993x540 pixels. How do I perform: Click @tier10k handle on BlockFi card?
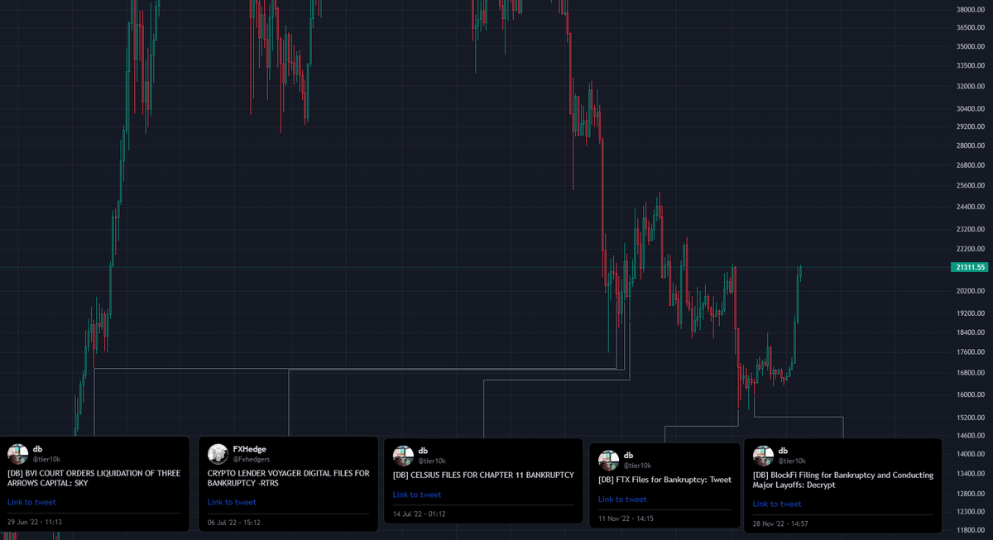click(x=792, y=461)
